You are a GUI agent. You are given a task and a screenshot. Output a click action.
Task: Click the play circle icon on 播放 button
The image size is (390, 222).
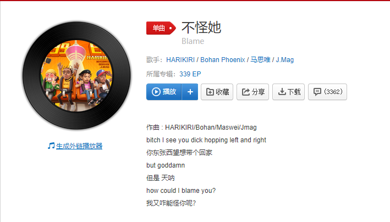tap(156, 92)
